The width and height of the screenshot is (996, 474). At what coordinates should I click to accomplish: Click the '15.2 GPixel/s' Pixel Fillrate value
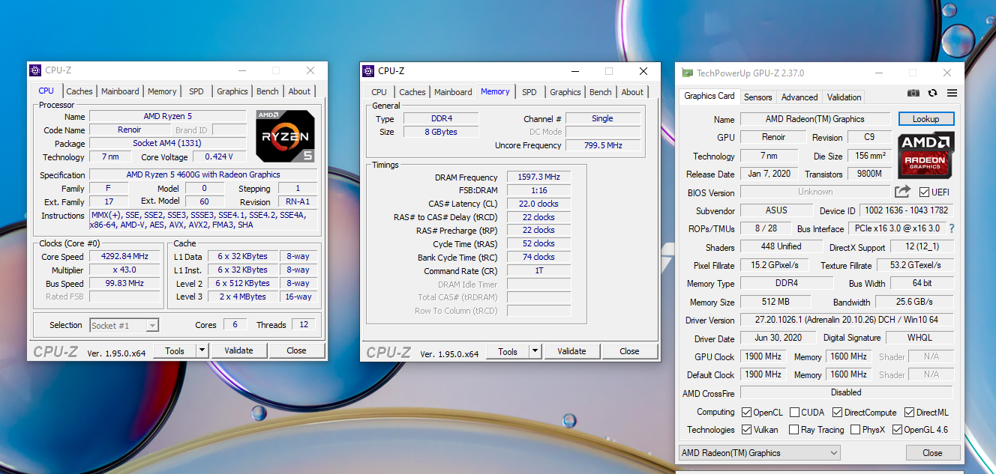click(x=775, y=265)
